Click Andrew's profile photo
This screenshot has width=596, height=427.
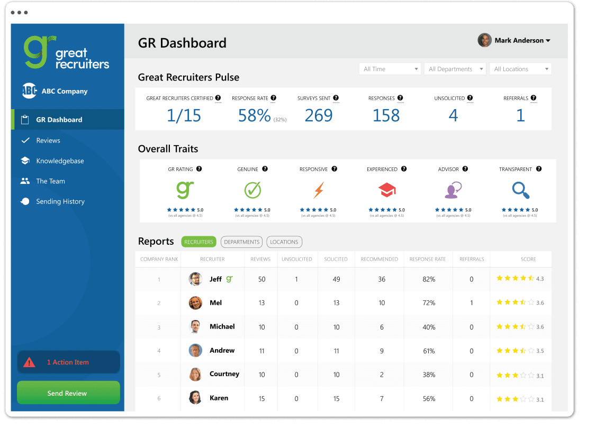[x=195, y=351]
